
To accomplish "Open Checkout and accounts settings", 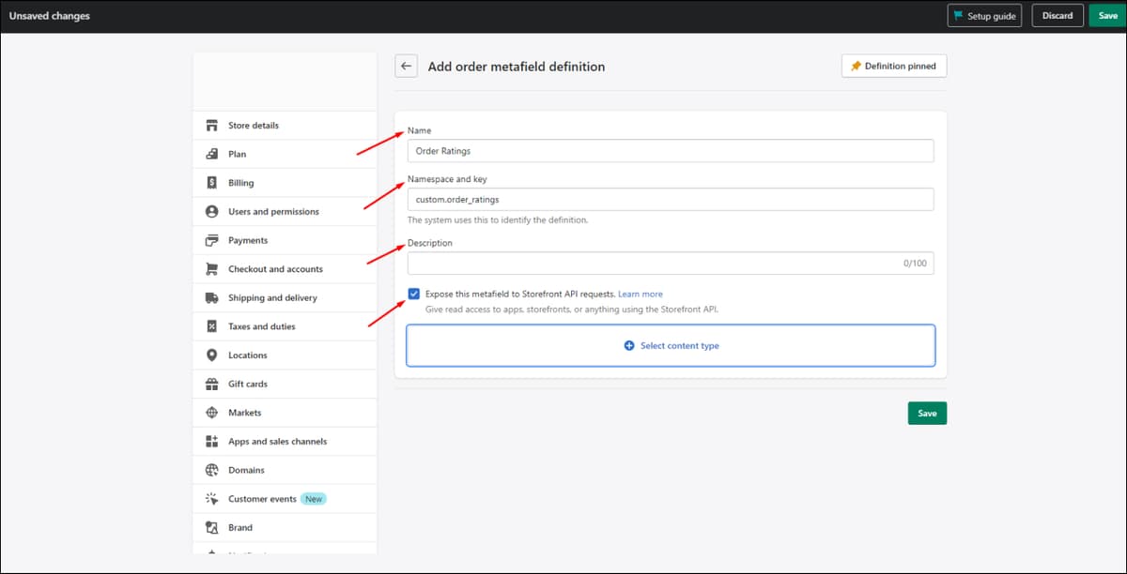I will coord(285,269).
